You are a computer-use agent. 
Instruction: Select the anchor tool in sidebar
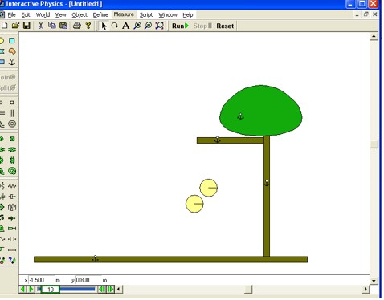pos(12,62)
